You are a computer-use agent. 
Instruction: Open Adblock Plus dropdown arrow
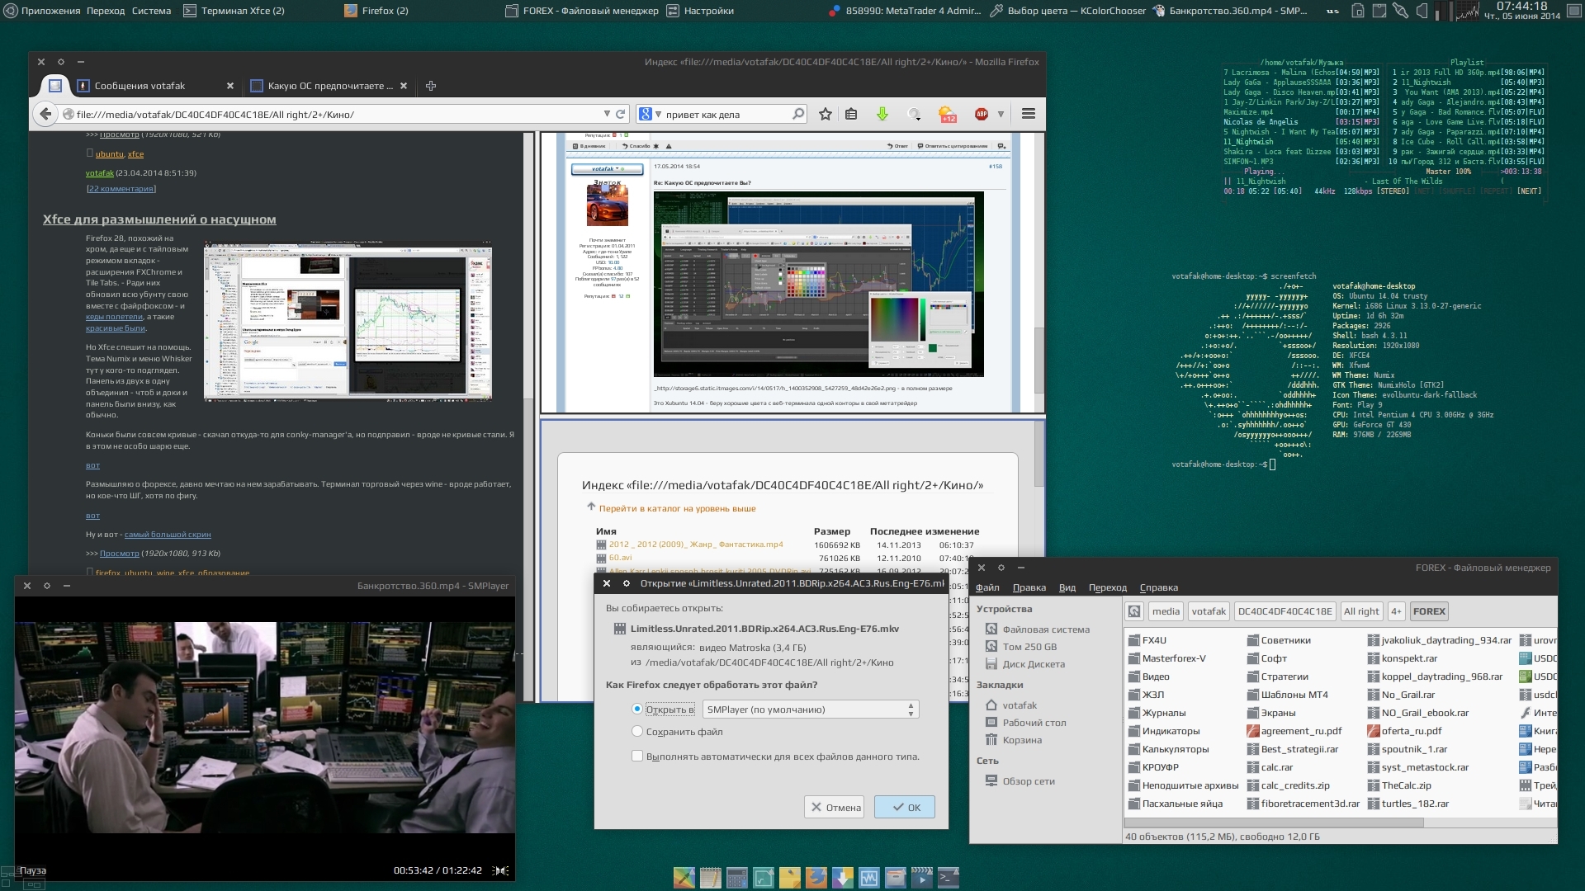pos(1001,115)
